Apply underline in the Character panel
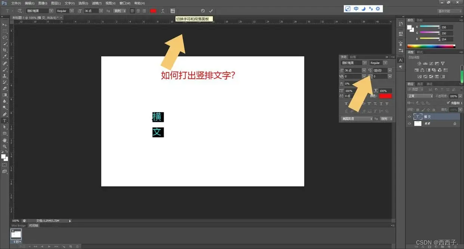 [381, 104]
